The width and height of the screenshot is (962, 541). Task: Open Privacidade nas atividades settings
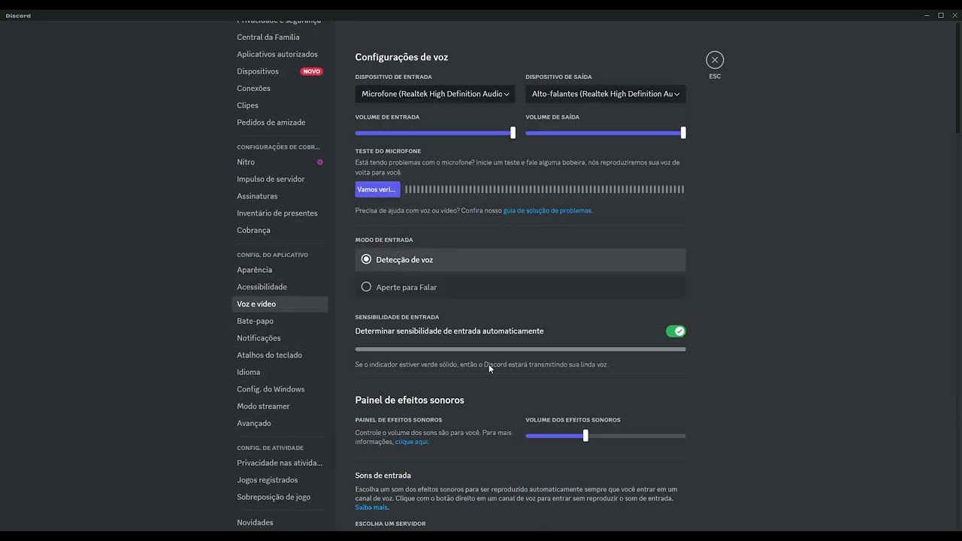[280, 463]
